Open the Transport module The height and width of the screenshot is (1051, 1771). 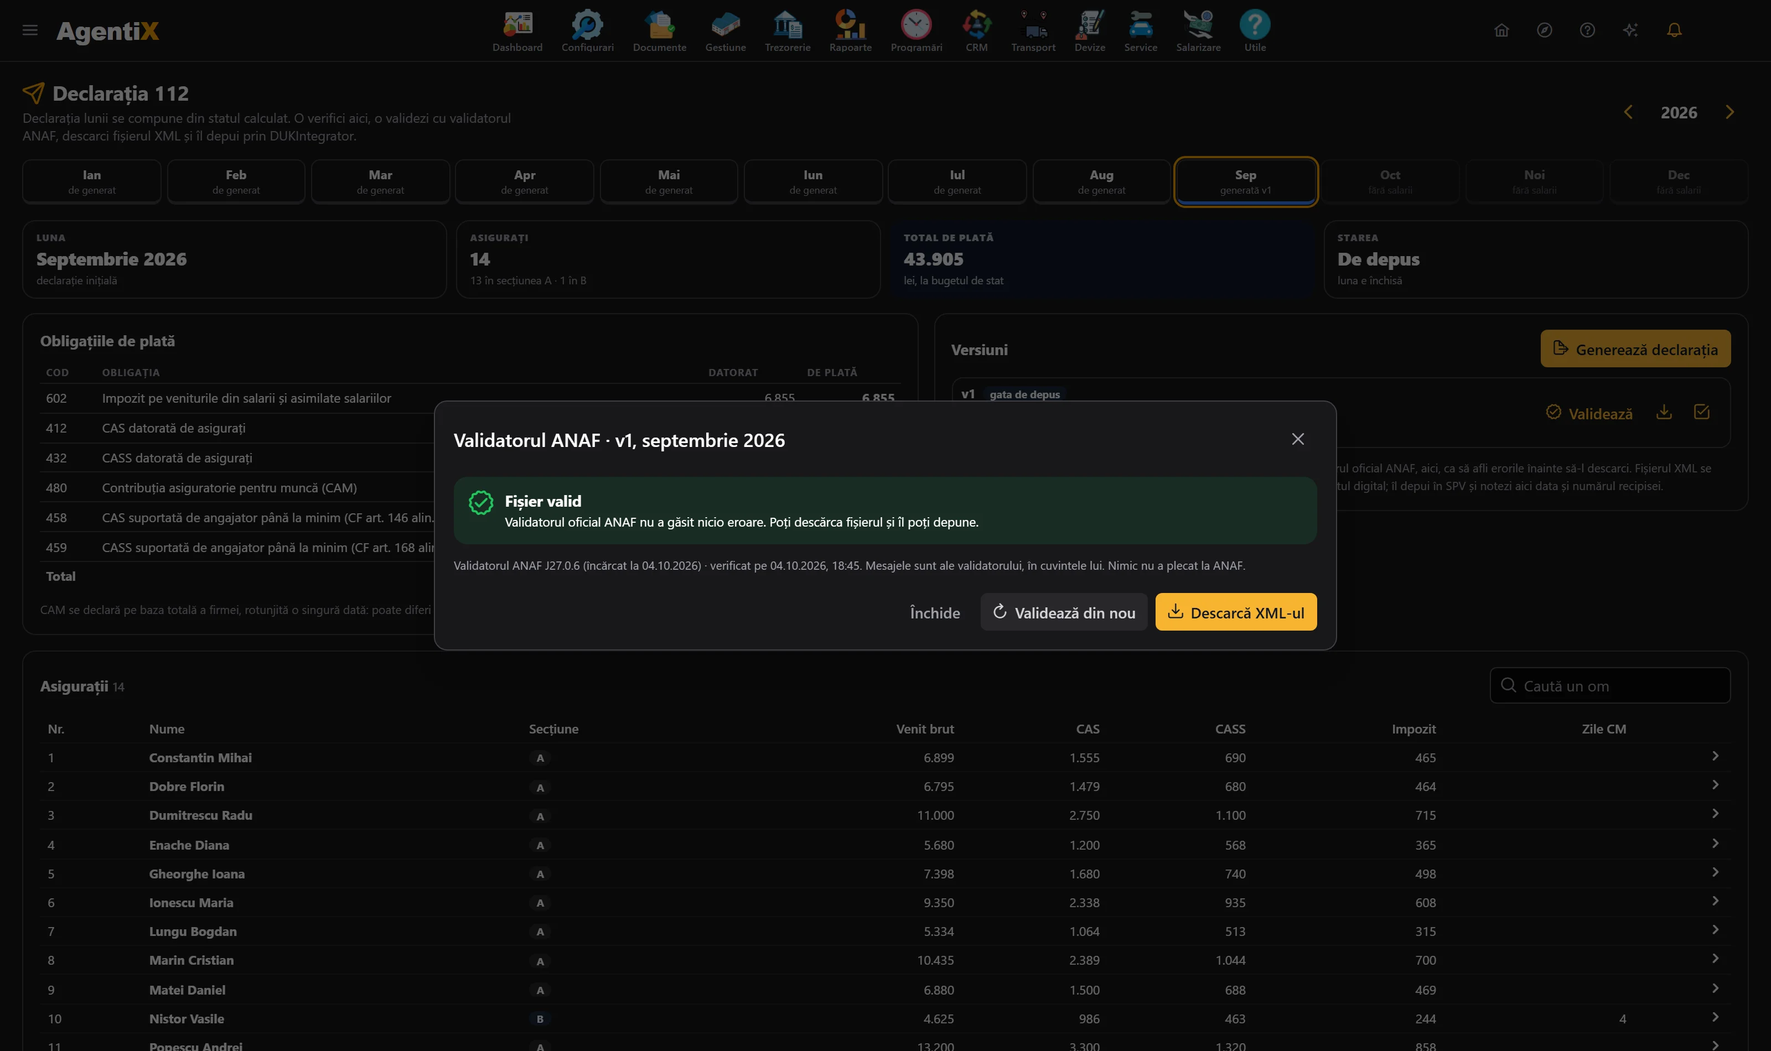coord(1033,31)
